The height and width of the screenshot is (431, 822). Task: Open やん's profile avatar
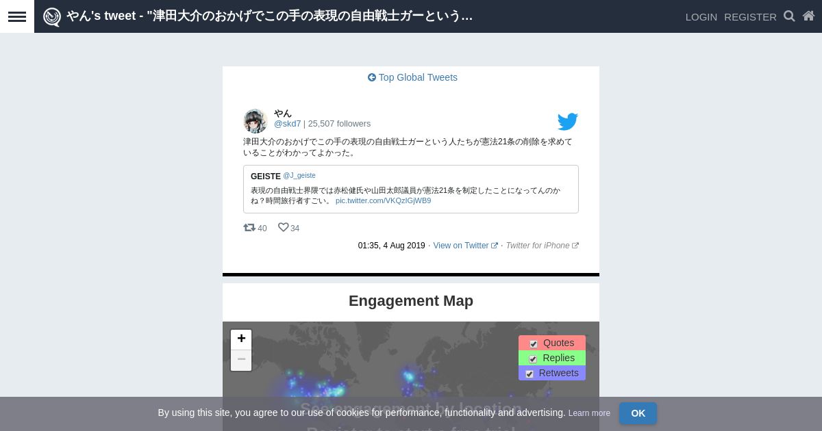click(x=256, y=121)
